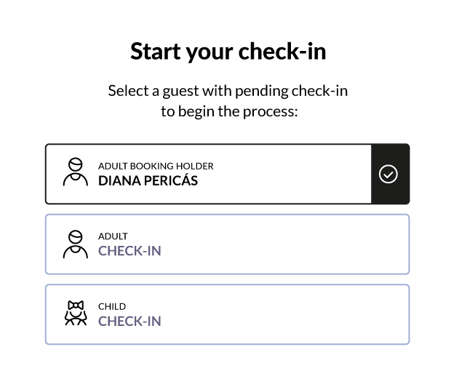Click the 'Adult Booking Holder' label
The height and width of the screenshot is (387, 459).
coord(156,166)
